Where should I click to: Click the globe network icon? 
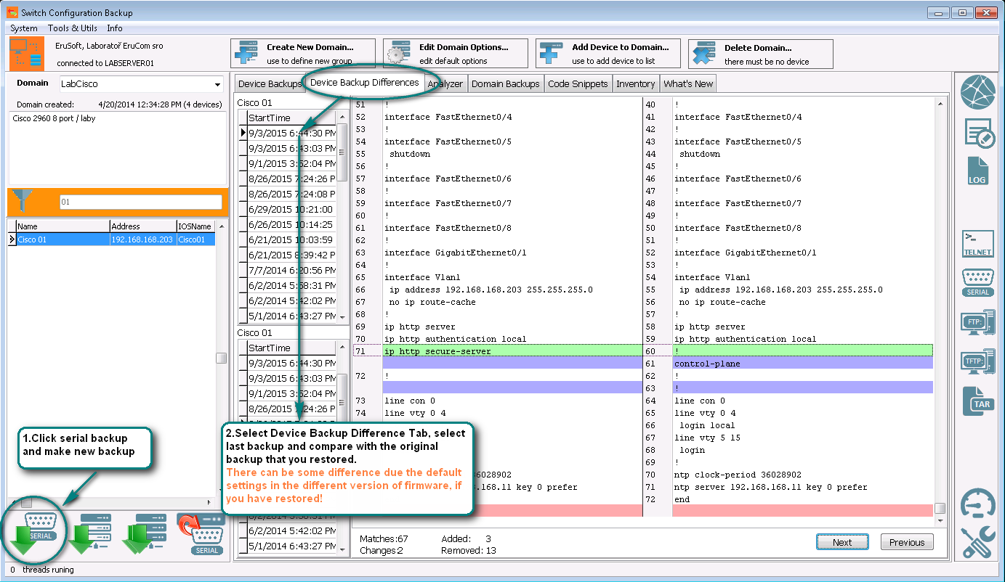978,92
